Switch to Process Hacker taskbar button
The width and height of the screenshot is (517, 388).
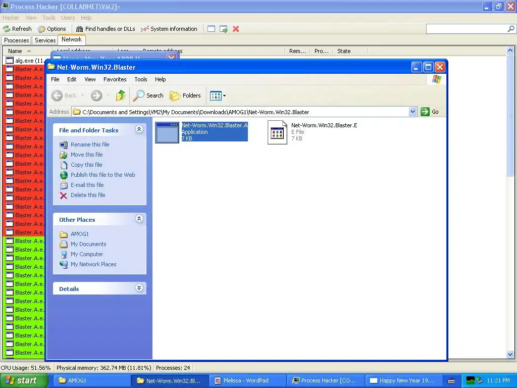coord(326,381)
